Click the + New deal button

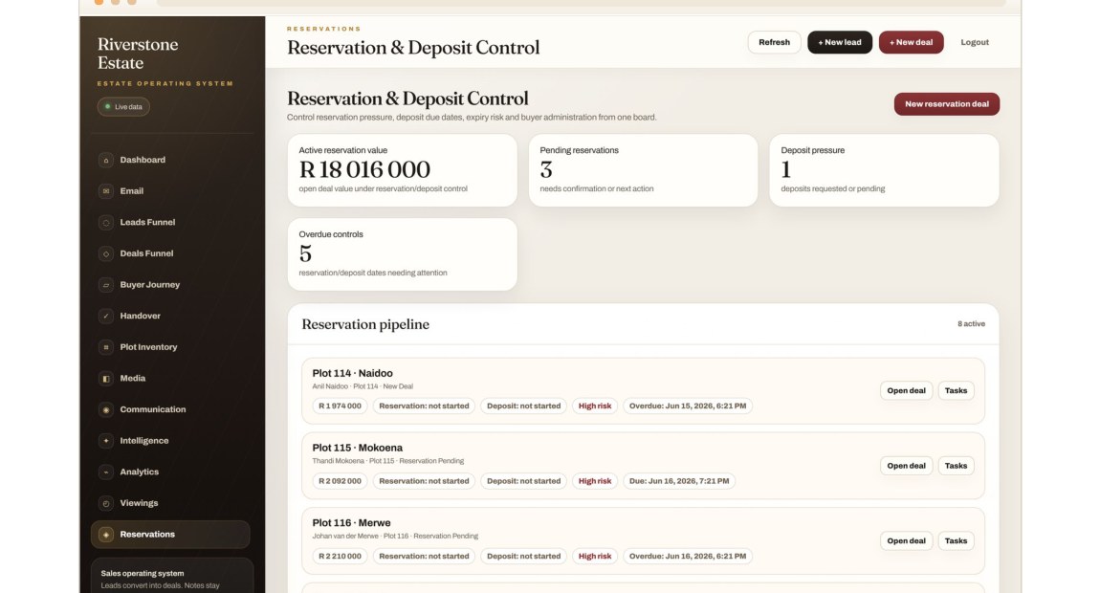(911, 42)
